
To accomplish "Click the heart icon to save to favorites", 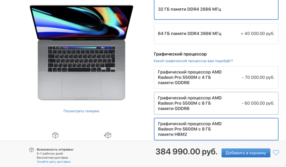I will 276,153.
